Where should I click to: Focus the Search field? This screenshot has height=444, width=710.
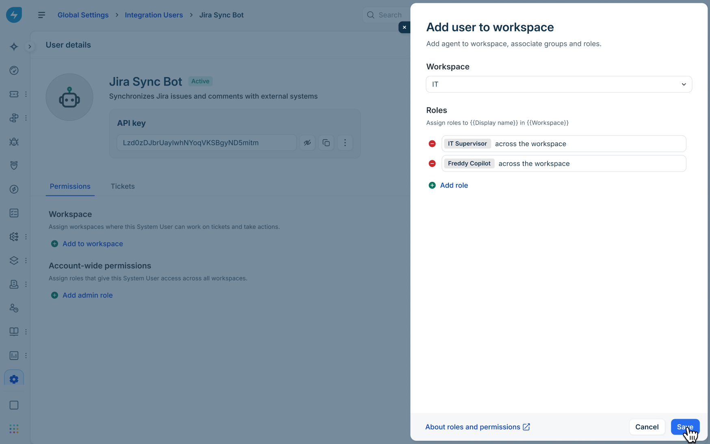pos(386,15)
